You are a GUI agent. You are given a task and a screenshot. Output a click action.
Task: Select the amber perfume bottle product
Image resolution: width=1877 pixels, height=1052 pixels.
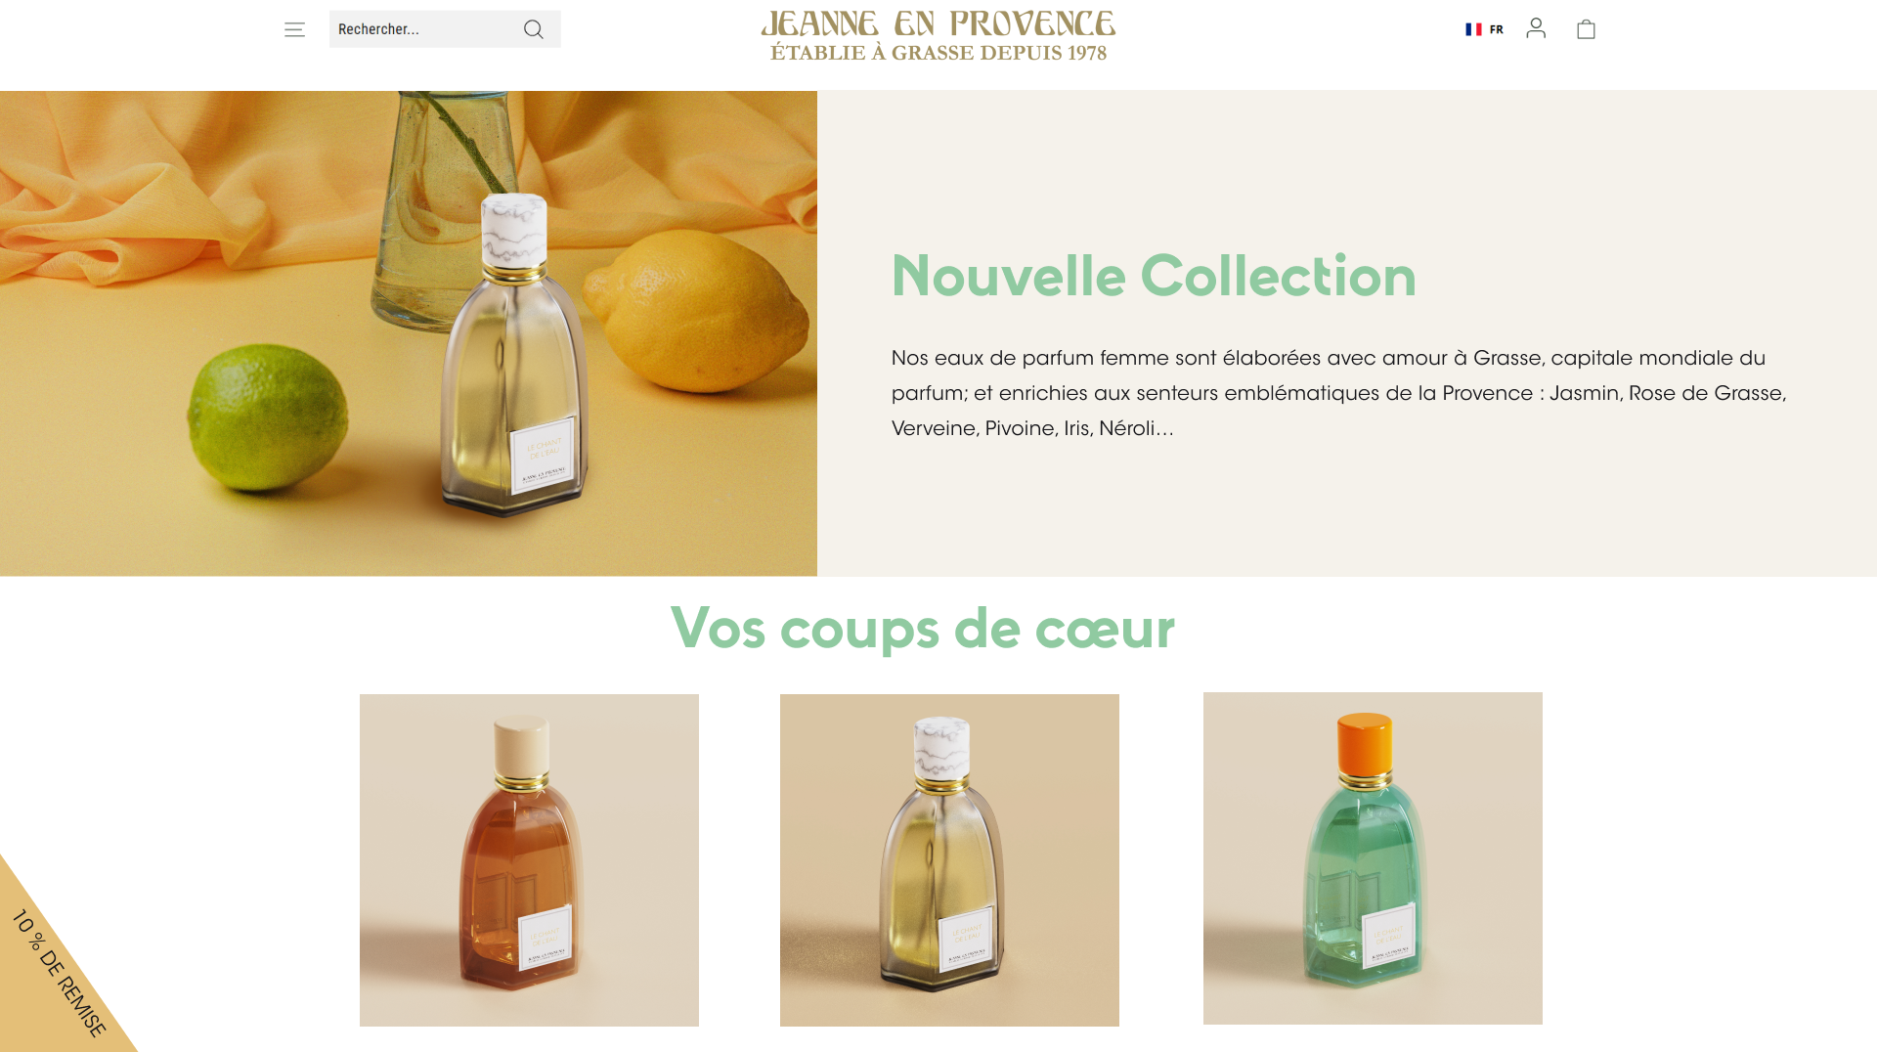(529, 860)
